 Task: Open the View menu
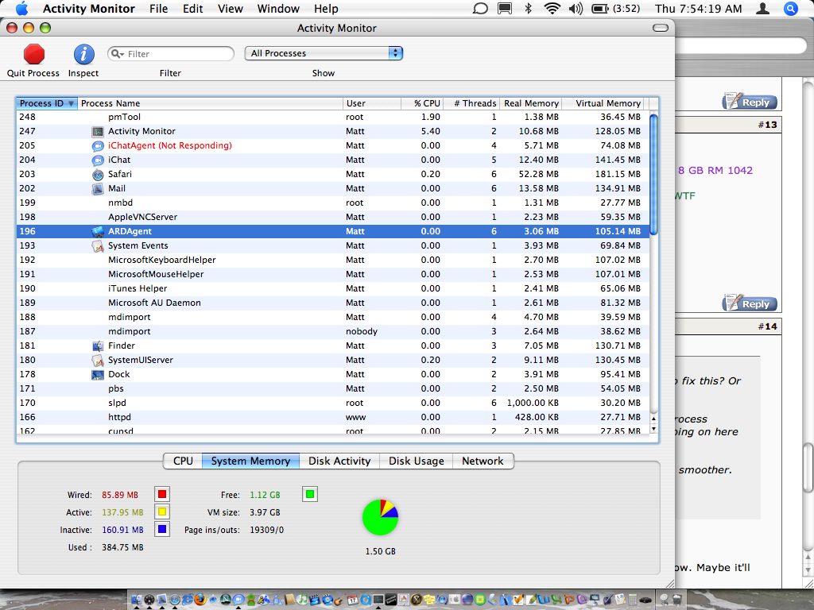pyautogui.click(x=230, y=9)
